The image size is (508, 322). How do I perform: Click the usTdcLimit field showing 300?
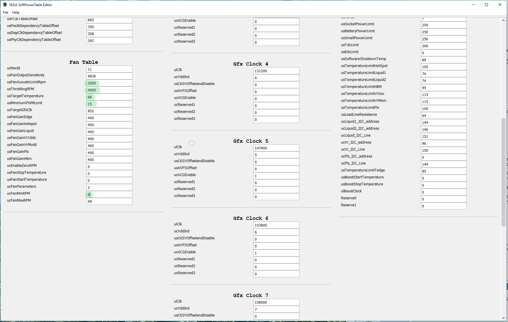(444, 46)
